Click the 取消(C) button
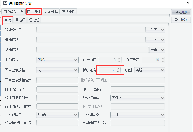193x132 pixels. [181, 20]
